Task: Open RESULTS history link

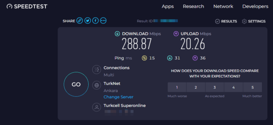Action: click(229, 21)
